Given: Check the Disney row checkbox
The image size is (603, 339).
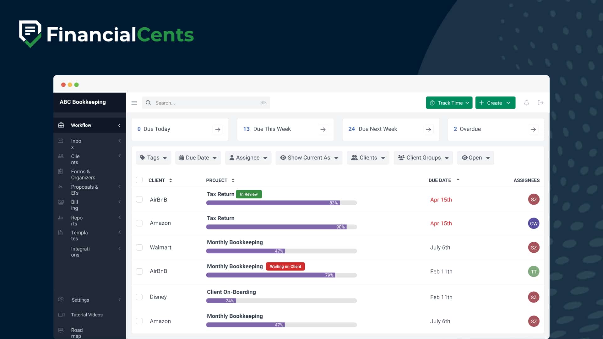Looking at the screenshot, I should (139, 297).
